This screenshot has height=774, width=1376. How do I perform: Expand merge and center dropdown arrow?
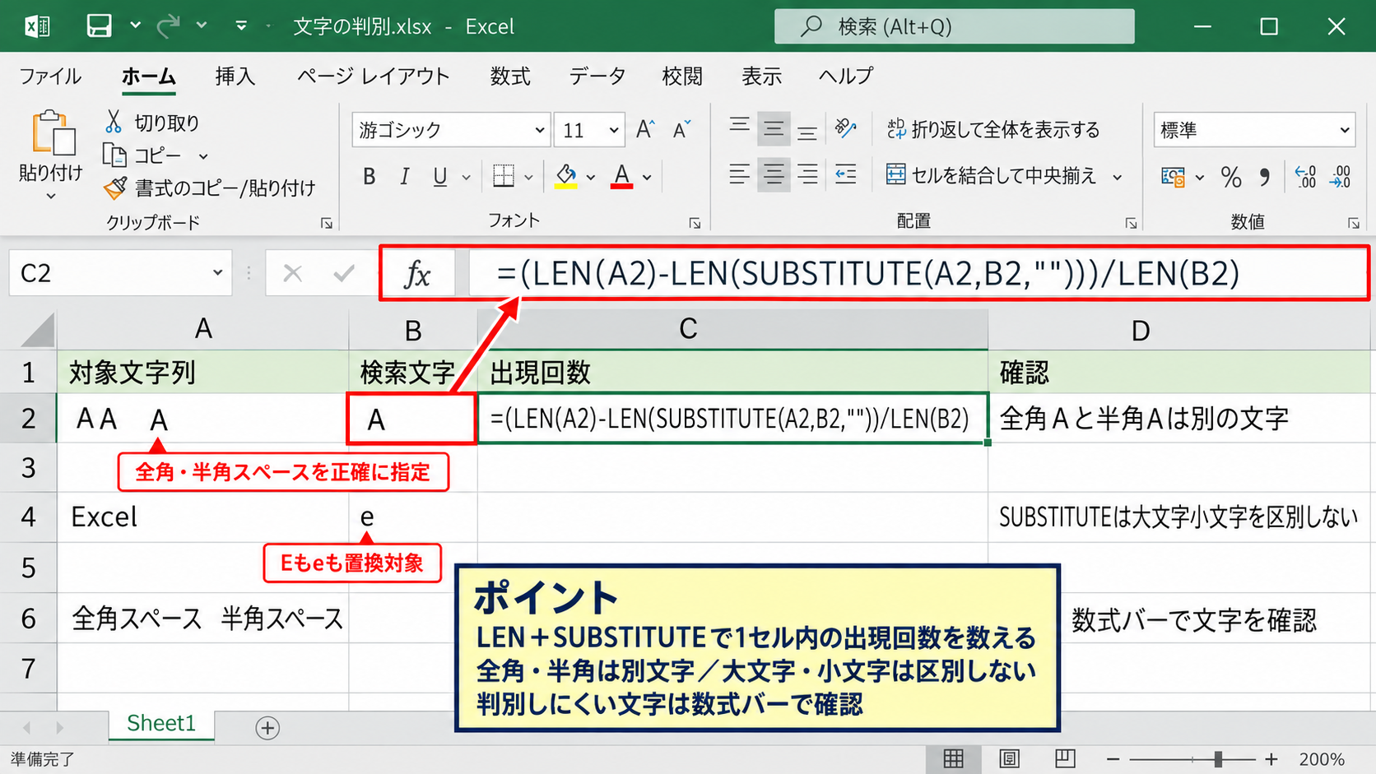pos(1117,177)
